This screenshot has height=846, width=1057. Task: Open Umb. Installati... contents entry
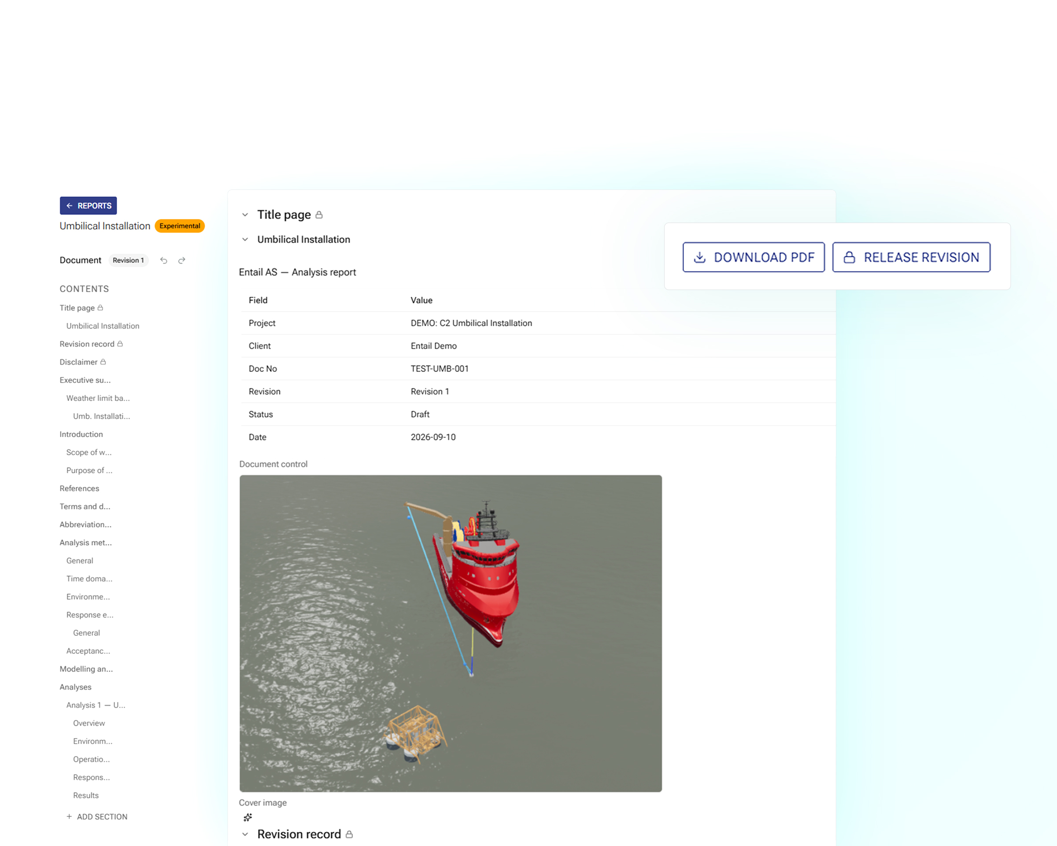(101, 416)
